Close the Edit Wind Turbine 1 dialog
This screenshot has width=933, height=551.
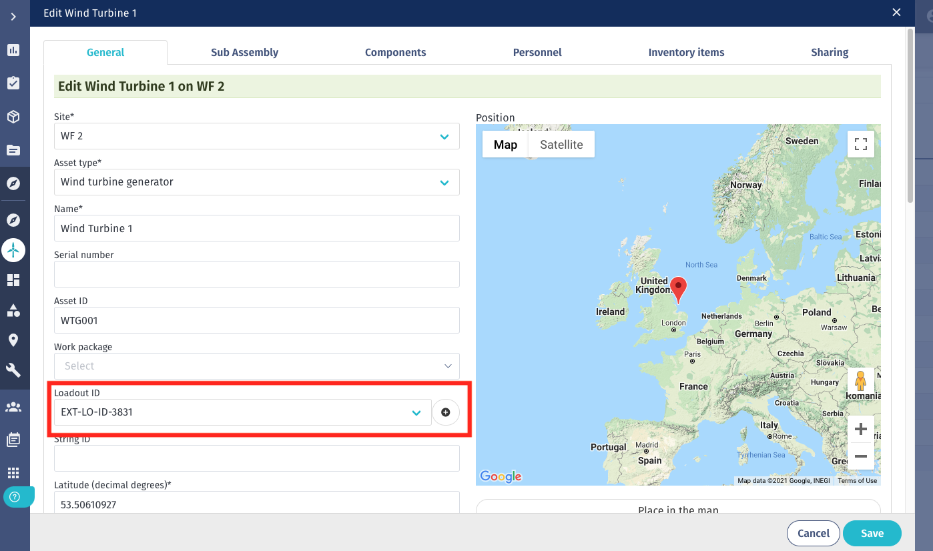pos(897,12)
